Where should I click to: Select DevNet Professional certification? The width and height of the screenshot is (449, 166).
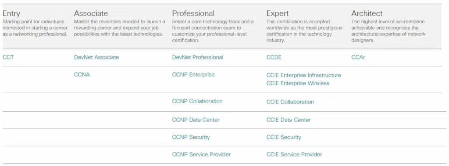(198, 57)
